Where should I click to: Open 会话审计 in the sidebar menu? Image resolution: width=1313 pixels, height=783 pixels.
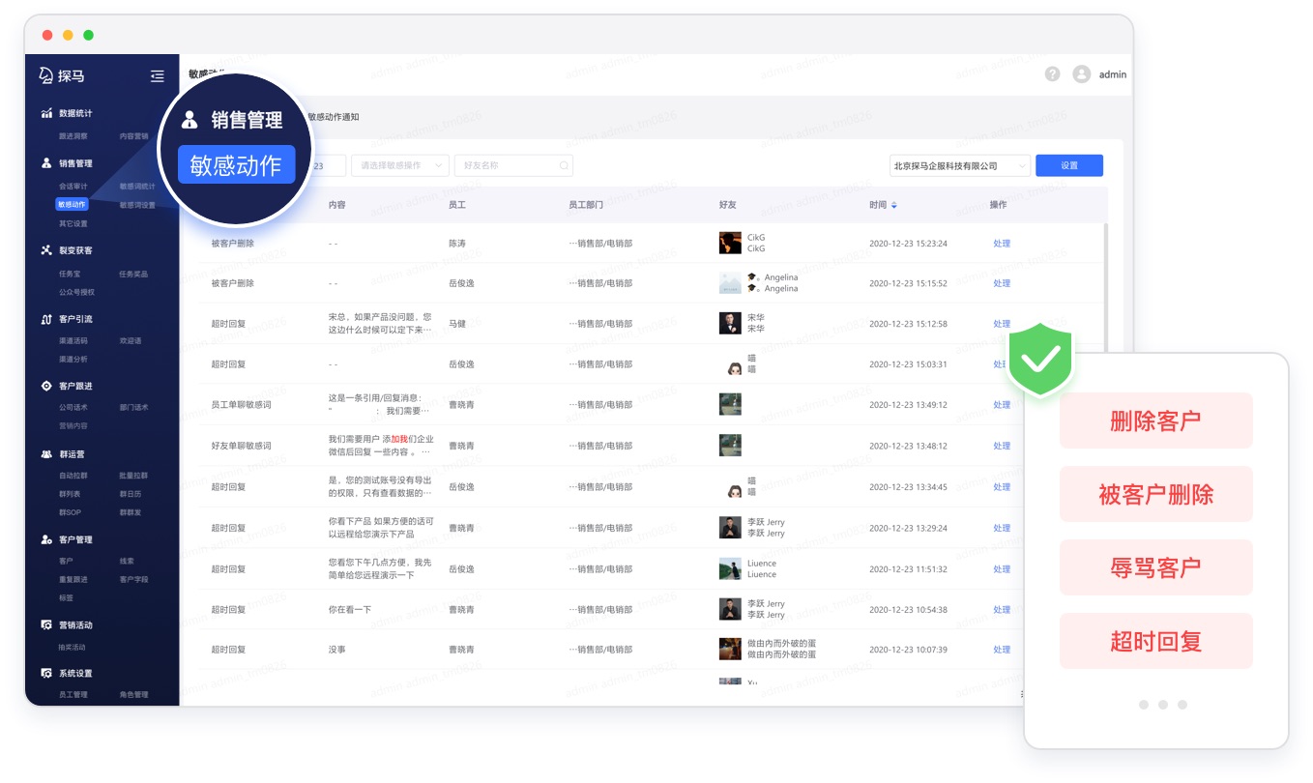pyautogui.click(x=73, y=186)
